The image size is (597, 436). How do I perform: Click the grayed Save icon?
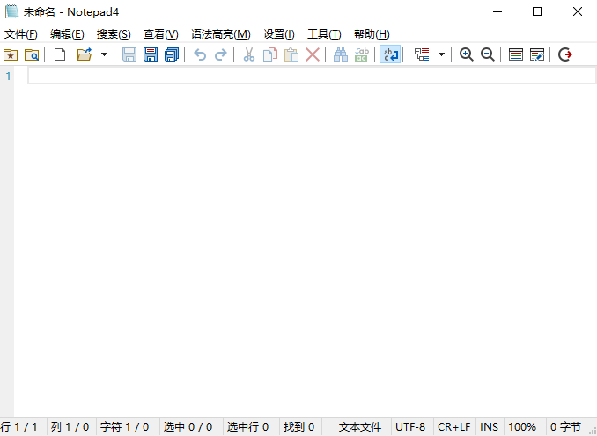129,54
